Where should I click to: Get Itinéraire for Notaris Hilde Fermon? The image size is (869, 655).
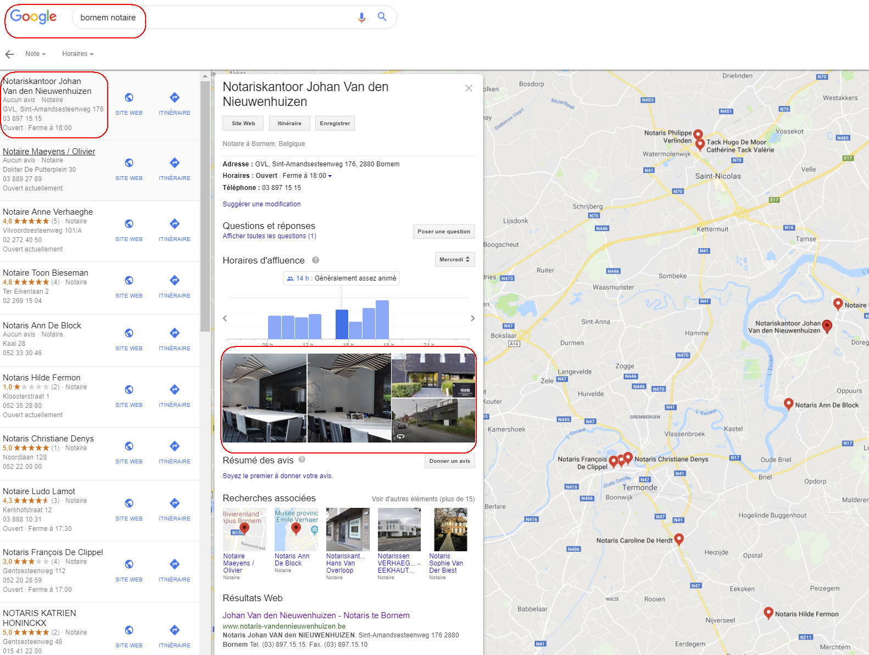pos(175,389)
